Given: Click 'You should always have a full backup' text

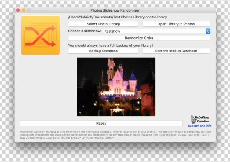Looking at the screenshot, I should tap(110, 46).
